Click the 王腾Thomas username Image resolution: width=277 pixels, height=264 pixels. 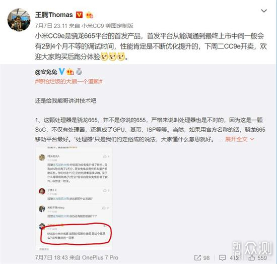[x=54, y=15]
